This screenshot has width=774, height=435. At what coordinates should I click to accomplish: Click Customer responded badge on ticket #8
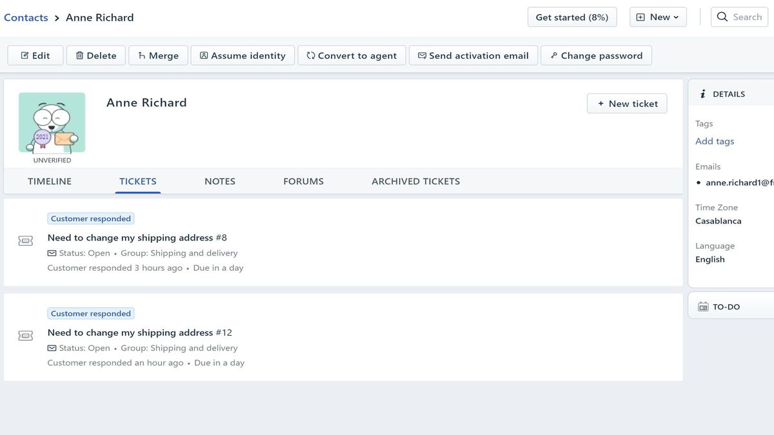91,218
